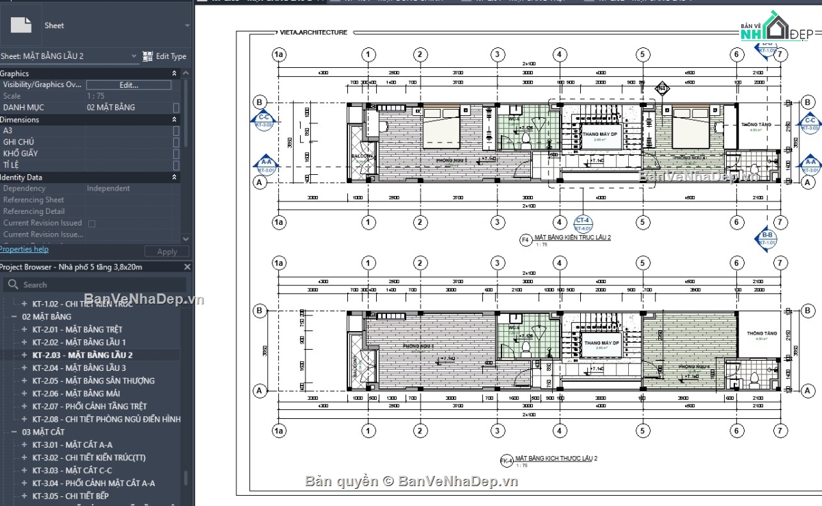Select sheet KT-2.02 - MẶT BẰNG LẦU 1
822x506 pixels.
point(79,342)
